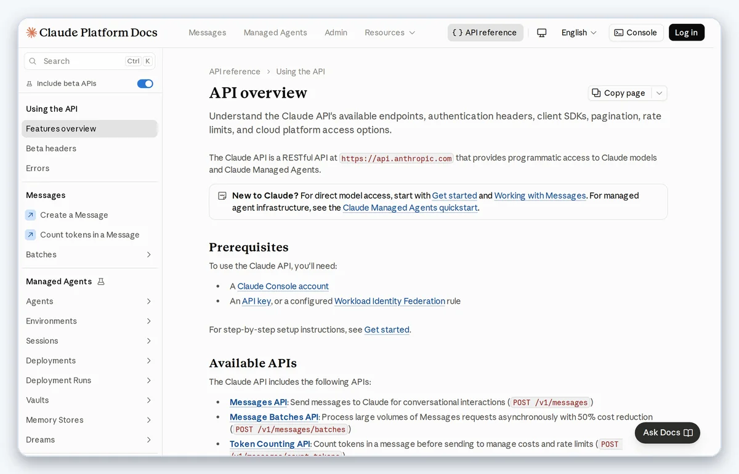
Task: Click the Claude Platform Docs starburst logo
Action: tap(31, 33)
